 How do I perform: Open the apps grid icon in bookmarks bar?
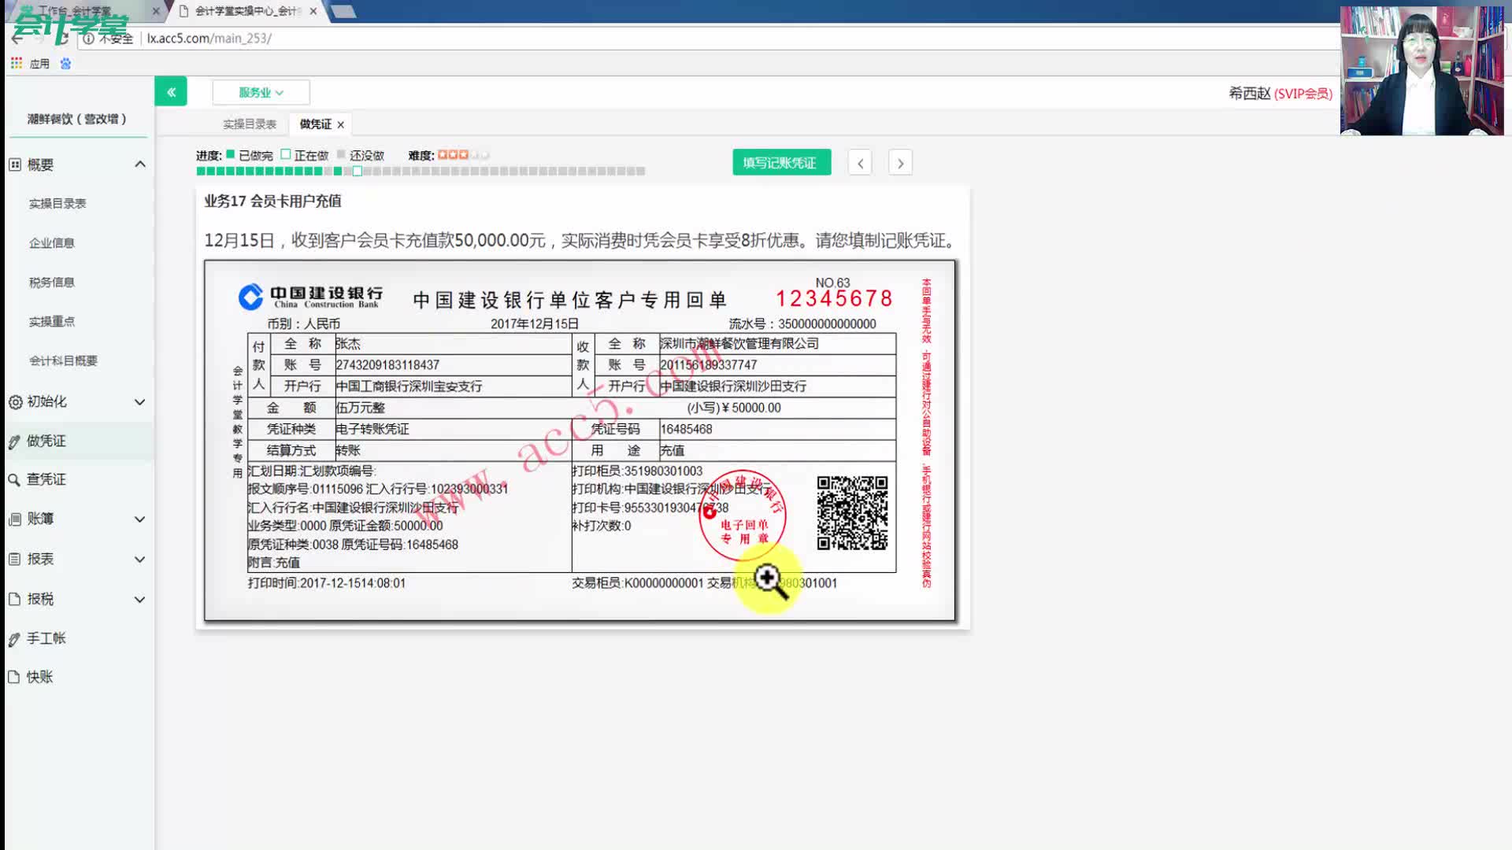tap(17, 63)
